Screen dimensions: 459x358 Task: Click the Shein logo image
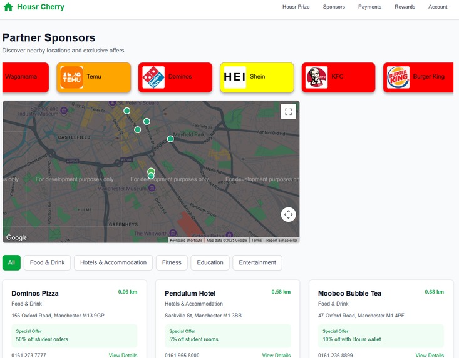pyautogui.click(x=235, y=77)
